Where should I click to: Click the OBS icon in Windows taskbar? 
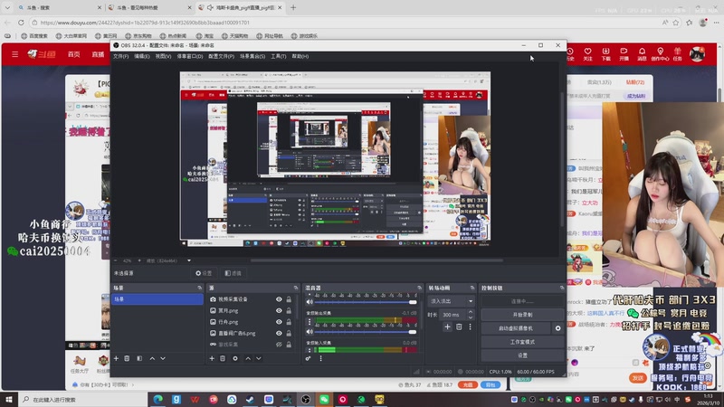click(306, 400)
